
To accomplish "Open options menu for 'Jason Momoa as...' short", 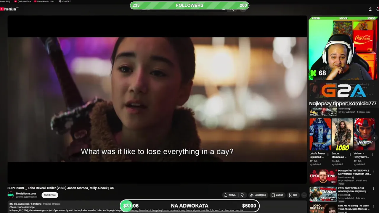I will click(350, 155).
